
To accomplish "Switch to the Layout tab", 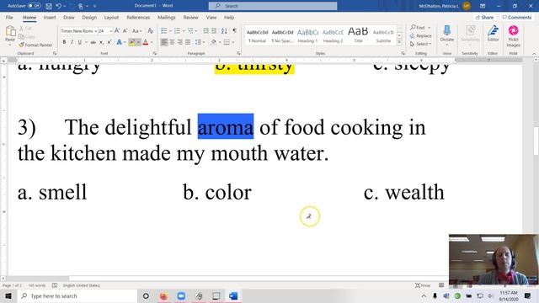I will pos(111,17).
